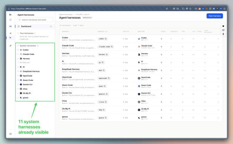Click the camera icon in browser toolbar
Viewport: 233px width, 144px height.
178,9
